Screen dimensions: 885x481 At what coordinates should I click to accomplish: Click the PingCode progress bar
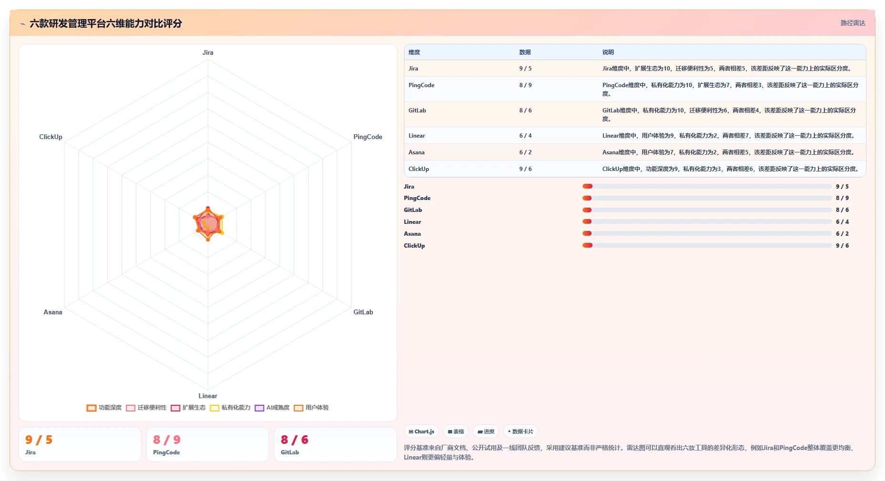point(707,198)
